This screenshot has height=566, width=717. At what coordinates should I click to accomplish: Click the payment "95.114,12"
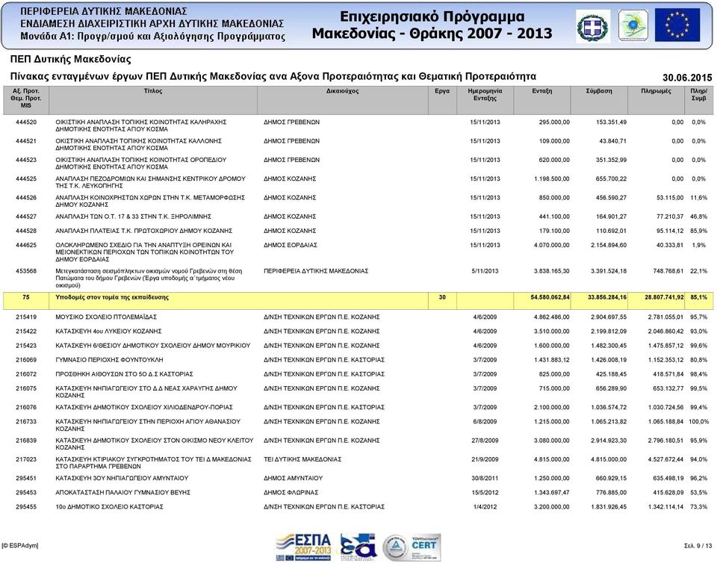click(x=670, y=231)
